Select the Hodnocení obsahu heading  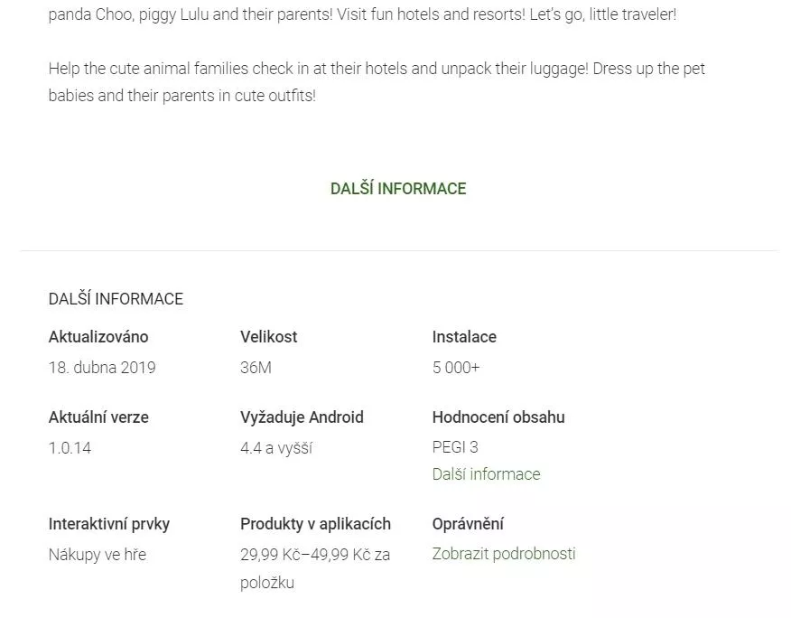pos(498,417)
